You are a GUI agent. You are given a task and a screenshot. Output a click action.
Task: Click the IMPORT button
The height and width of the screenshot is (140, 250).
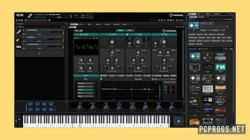(x=173, y=76)
